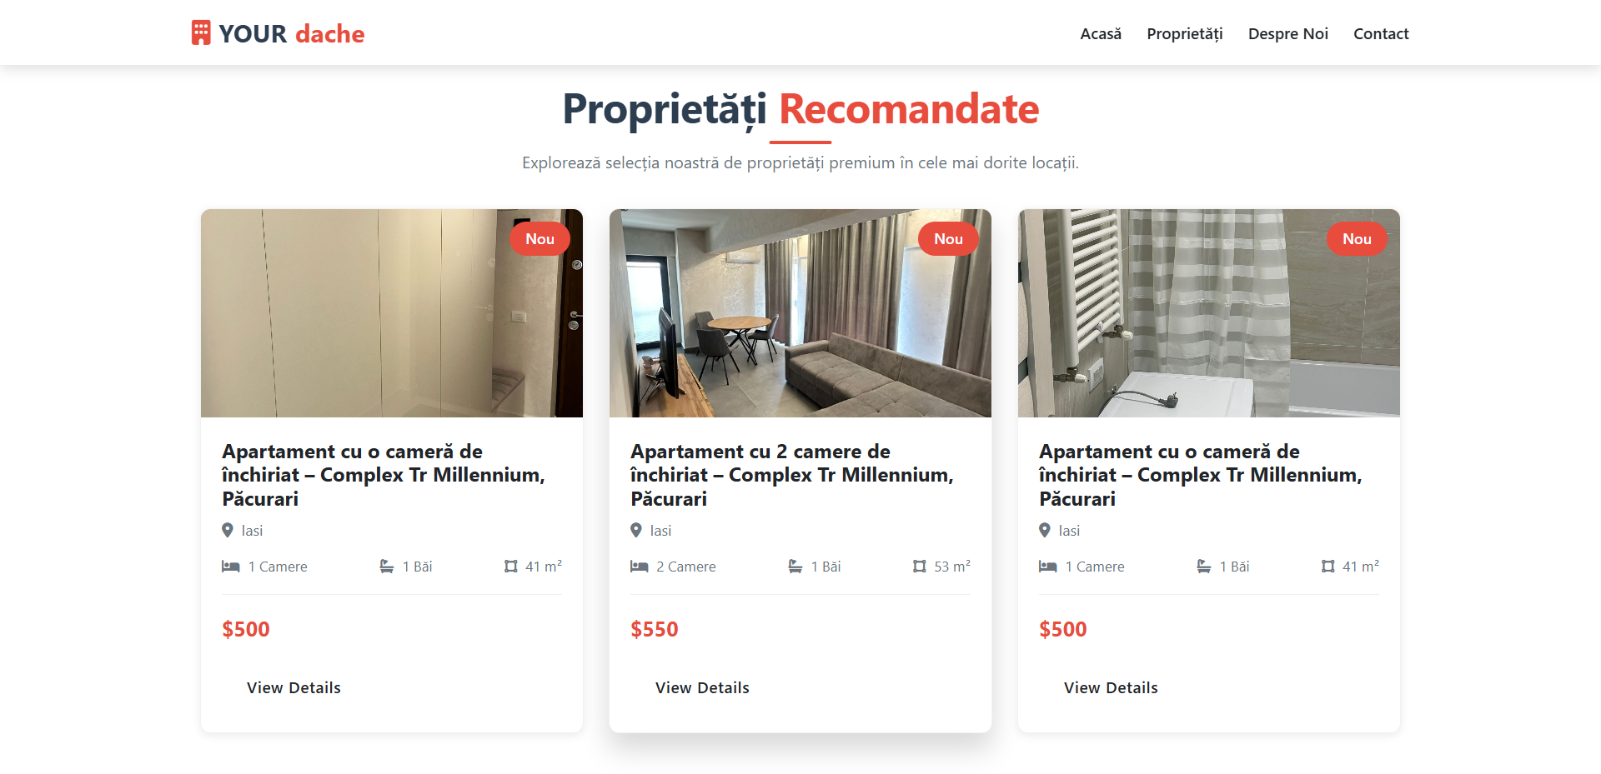Screen dimensions: 1601x774
Task: Click the area icon on third listing
Action: 1328,567
